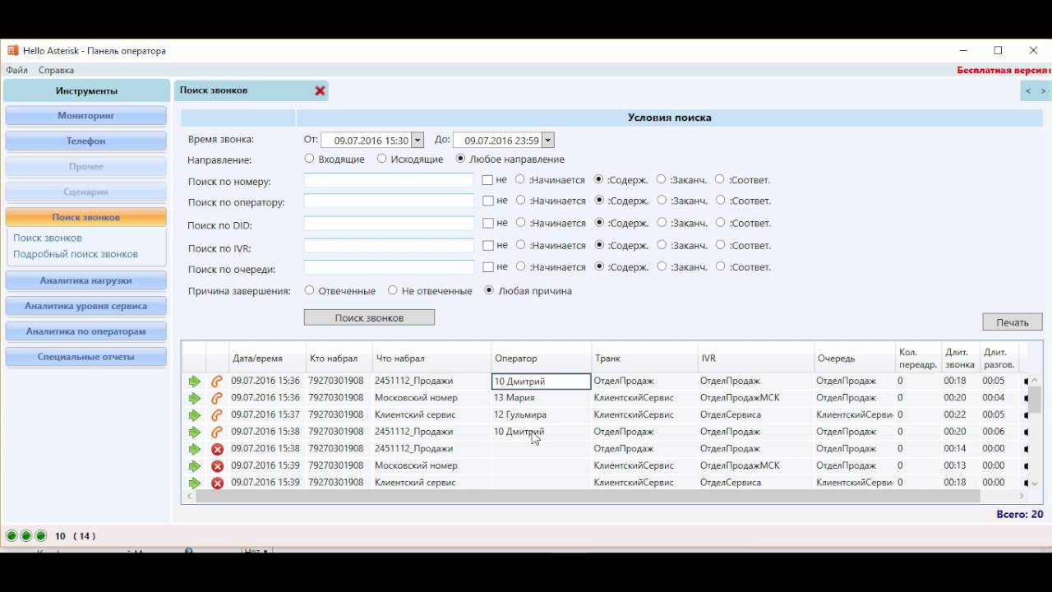Close the Поиск звонков tab with red X

tap(321, 90)
